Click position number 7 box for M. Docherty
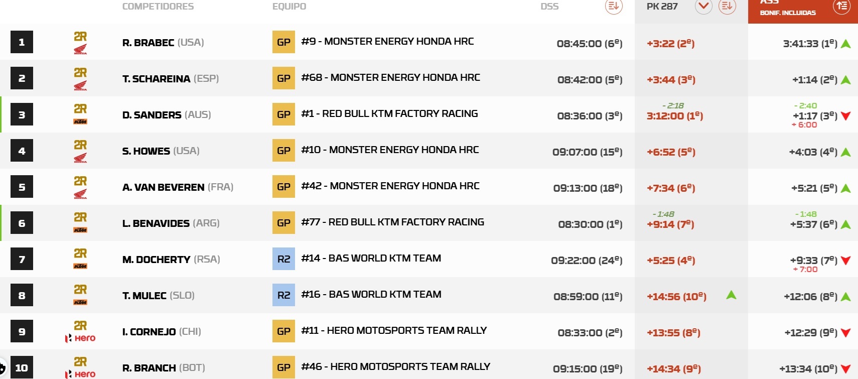 pyautogui.click(x=22, y=259)
